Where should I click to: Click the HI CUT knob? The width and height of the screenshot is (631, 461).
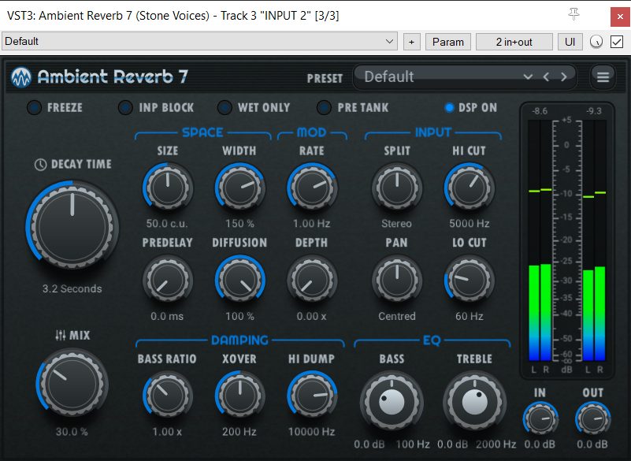tap(470, 188)
